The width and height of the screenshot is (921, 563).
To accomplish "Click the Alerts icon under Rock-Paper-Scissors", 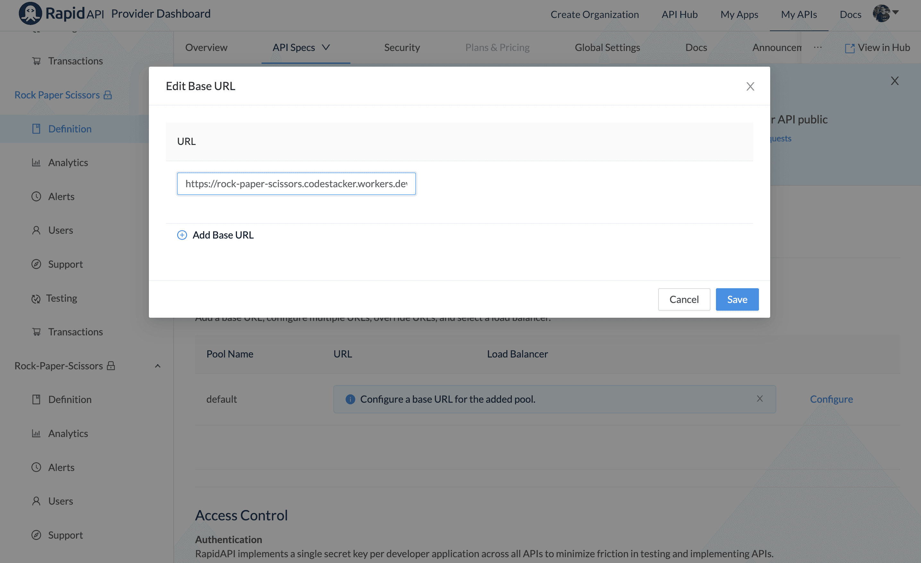I will (x=36, y=467).
